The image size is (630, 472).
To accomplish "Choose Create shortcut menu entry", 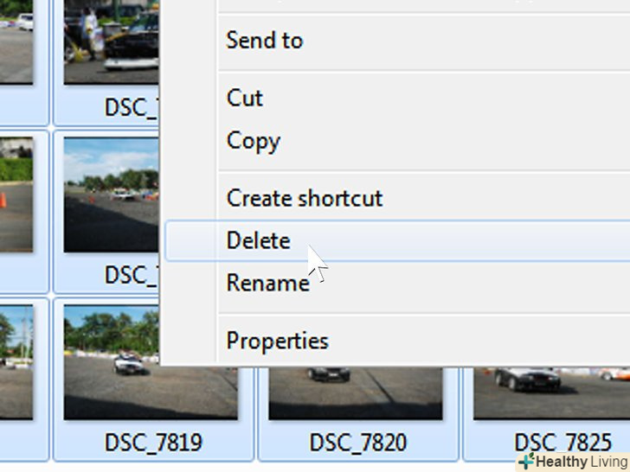I will (x=304, y=198).
